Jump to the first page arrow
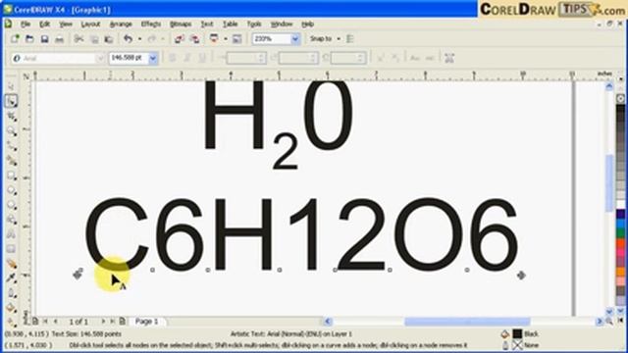Image resolution: width=628 pixels, height=353 pixels. pos(45,321)
